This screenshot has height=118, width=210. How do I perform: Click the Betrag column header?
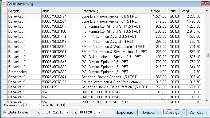[x=190, y=11]
